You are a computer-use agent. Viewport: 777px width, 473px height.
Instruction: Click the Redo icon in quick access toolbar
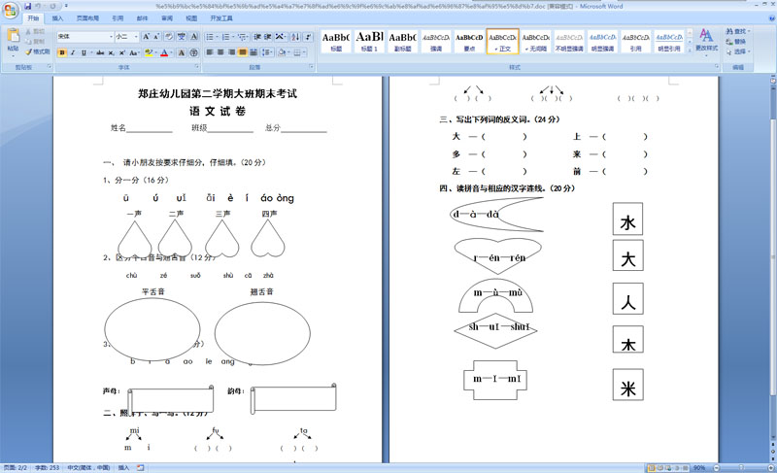[x=51, y=6]
